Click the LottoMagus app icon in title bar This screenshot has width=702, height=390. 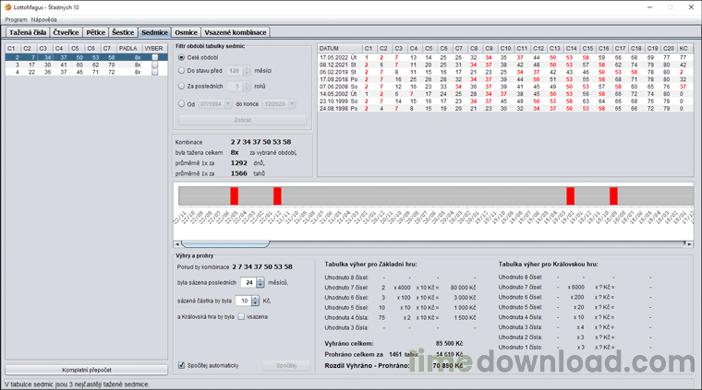point(7,7)
